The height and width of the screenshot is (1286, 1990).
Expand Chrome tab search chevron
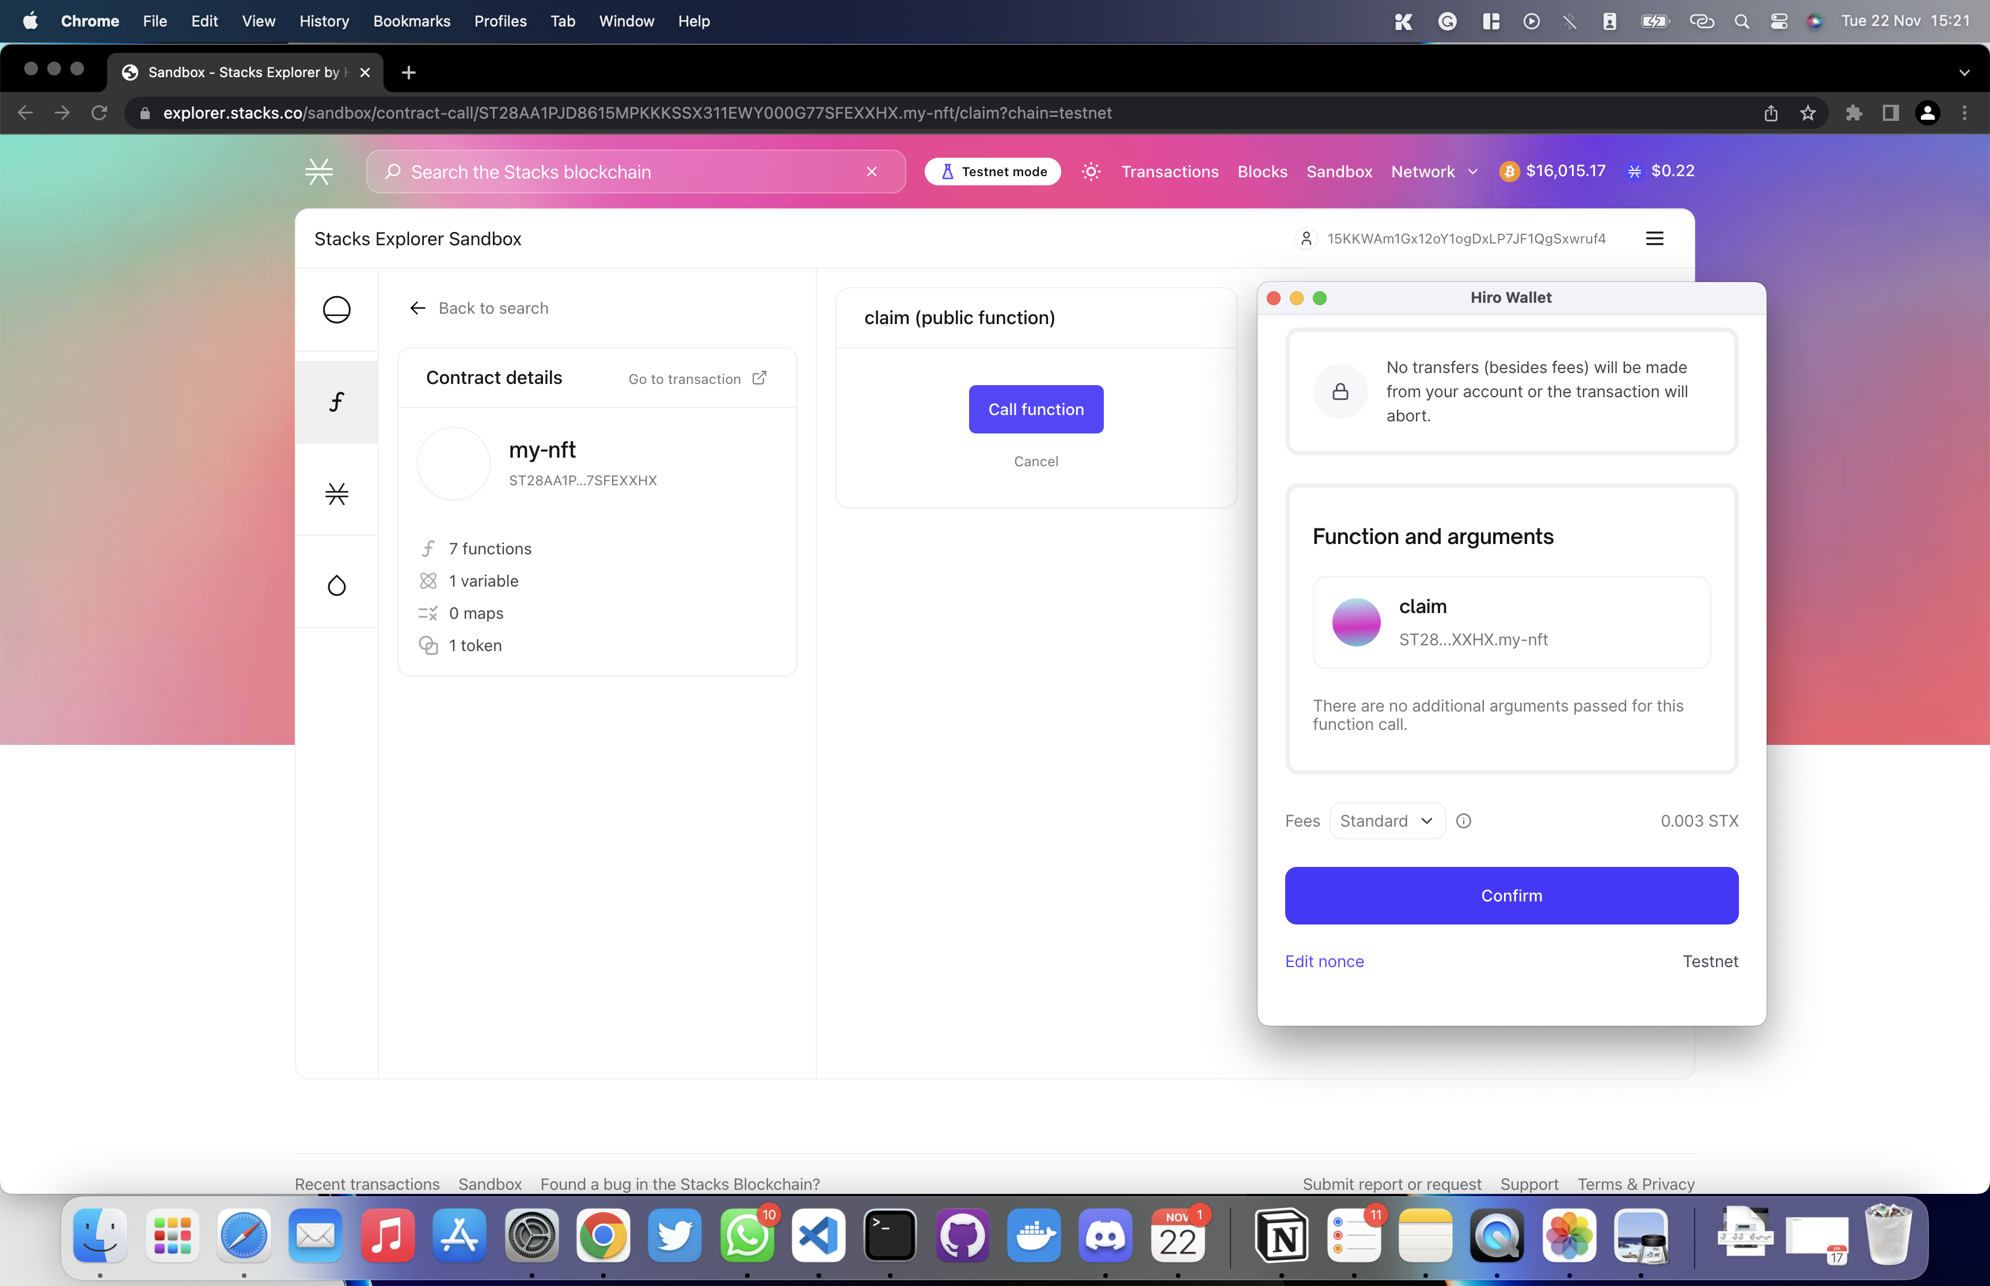(x=1964, y=73)
